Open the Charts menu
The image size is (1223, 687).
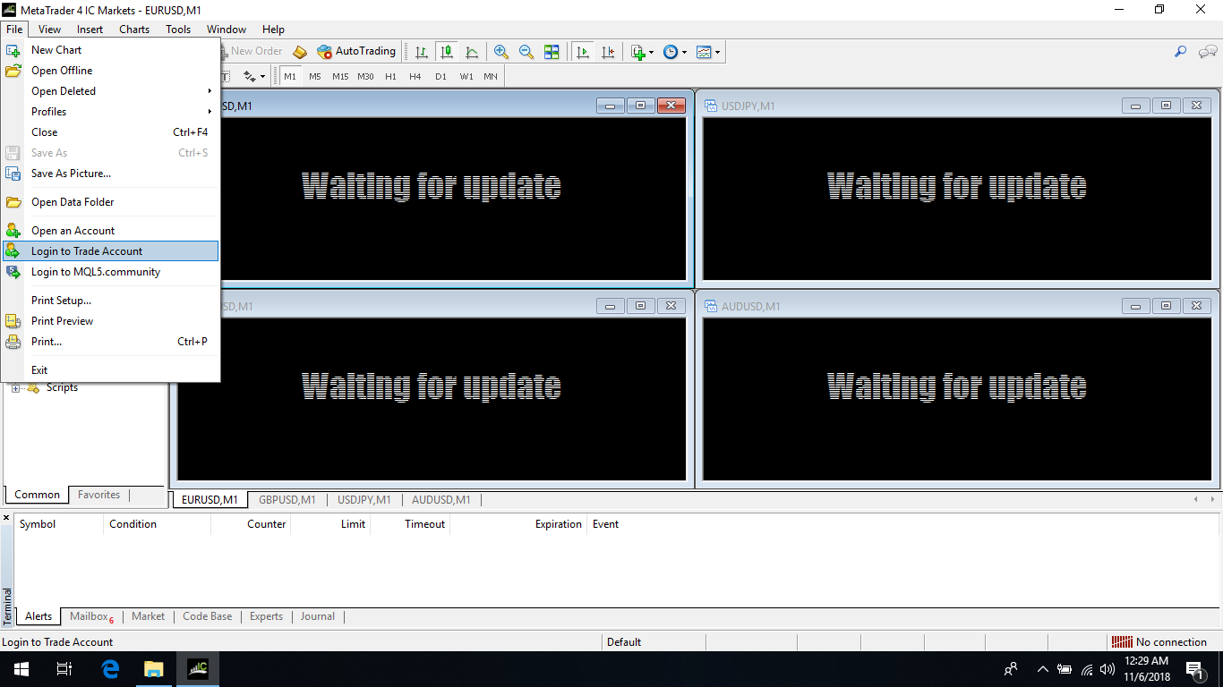click(134, 30)
